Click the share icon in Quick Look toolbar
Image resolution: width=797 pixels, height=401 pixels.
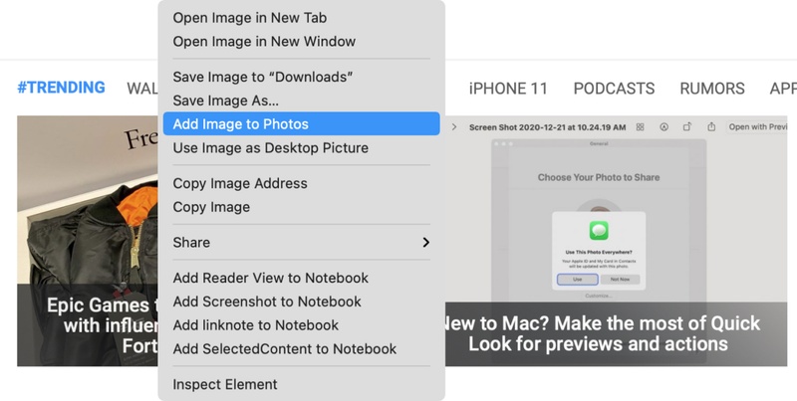(x=711, y=127)
